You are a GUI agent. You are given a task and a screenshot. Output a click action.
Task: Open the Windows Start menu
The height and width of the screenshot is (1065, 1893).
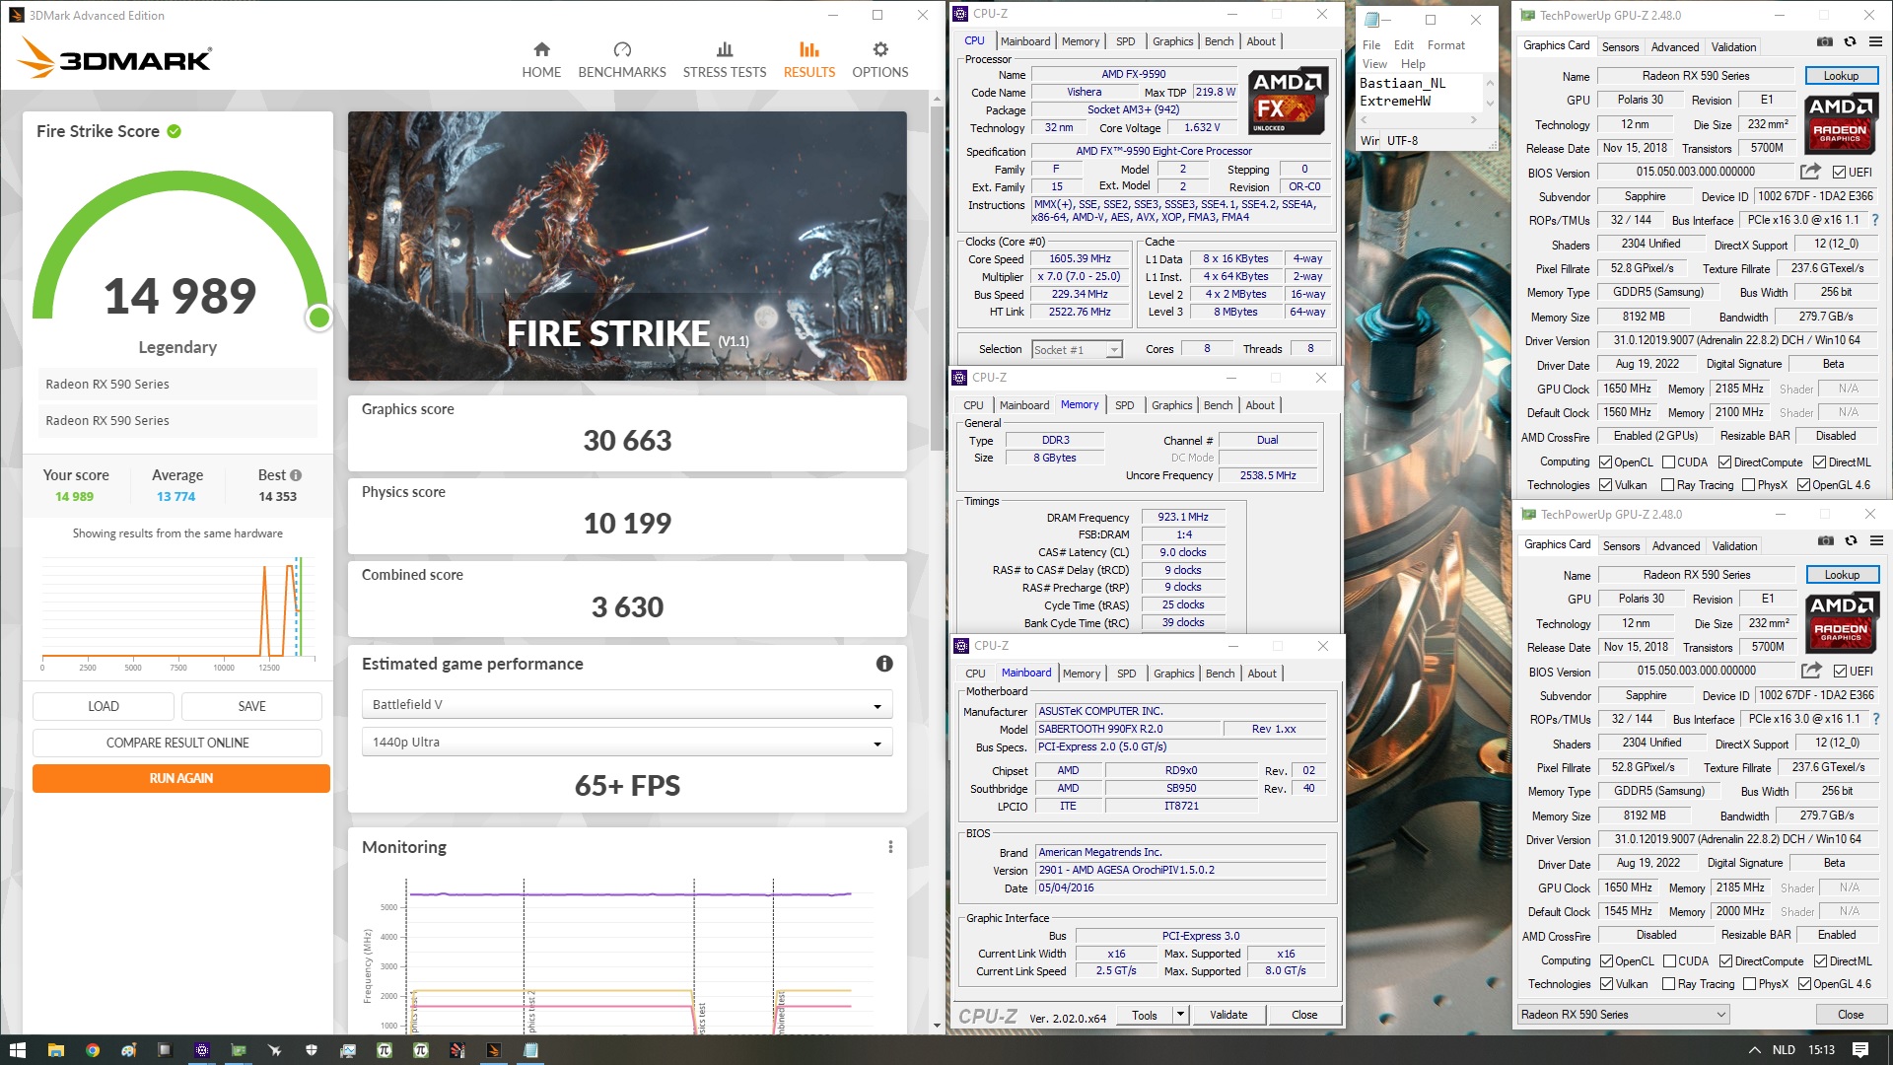coord(17,1050)
